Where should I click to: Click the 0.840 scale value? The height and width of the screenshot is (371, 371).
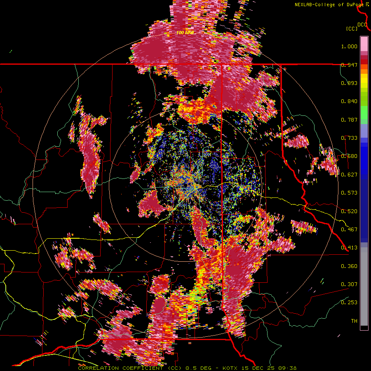click(x=349, y=101)
